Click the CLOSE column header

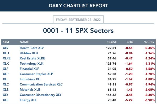tap(112, 42)
